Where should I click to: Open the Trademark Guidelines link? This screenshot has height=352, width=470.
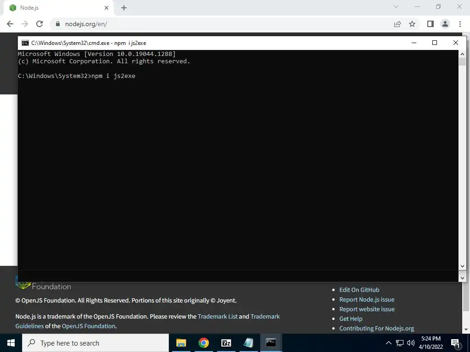(265, 316)
